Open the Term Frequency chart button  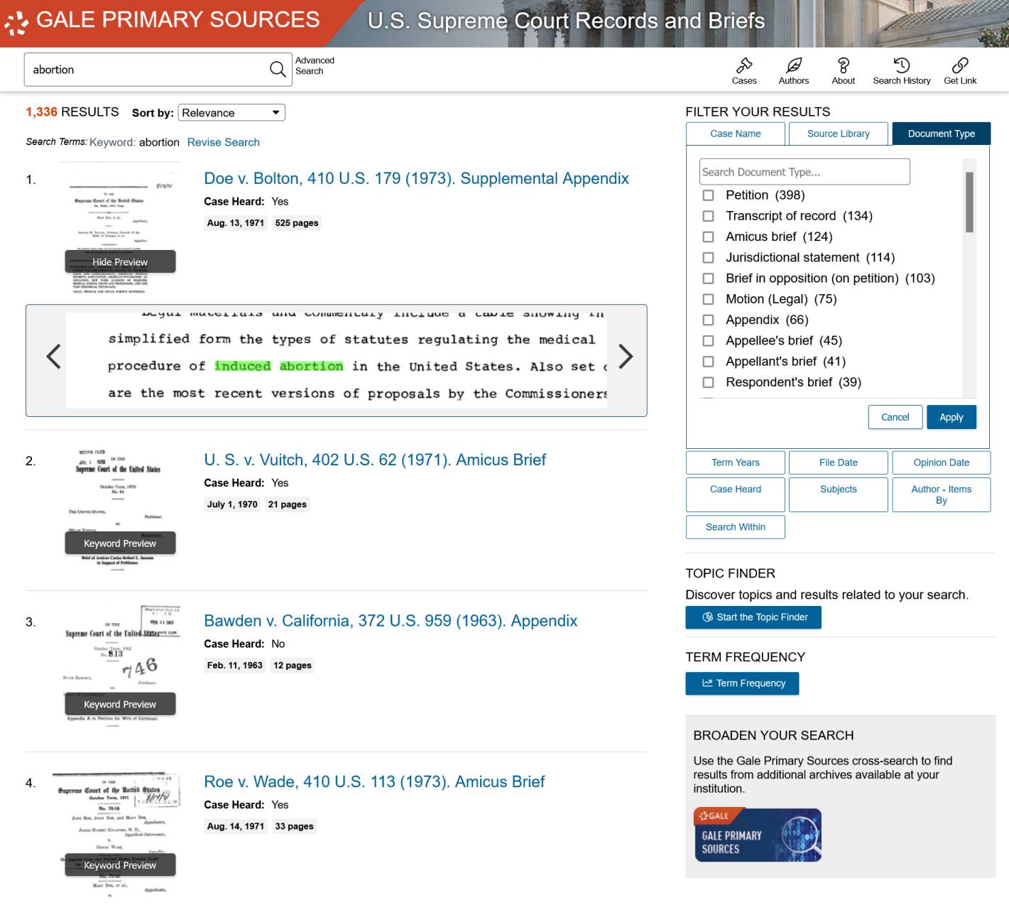pos(742,683)
